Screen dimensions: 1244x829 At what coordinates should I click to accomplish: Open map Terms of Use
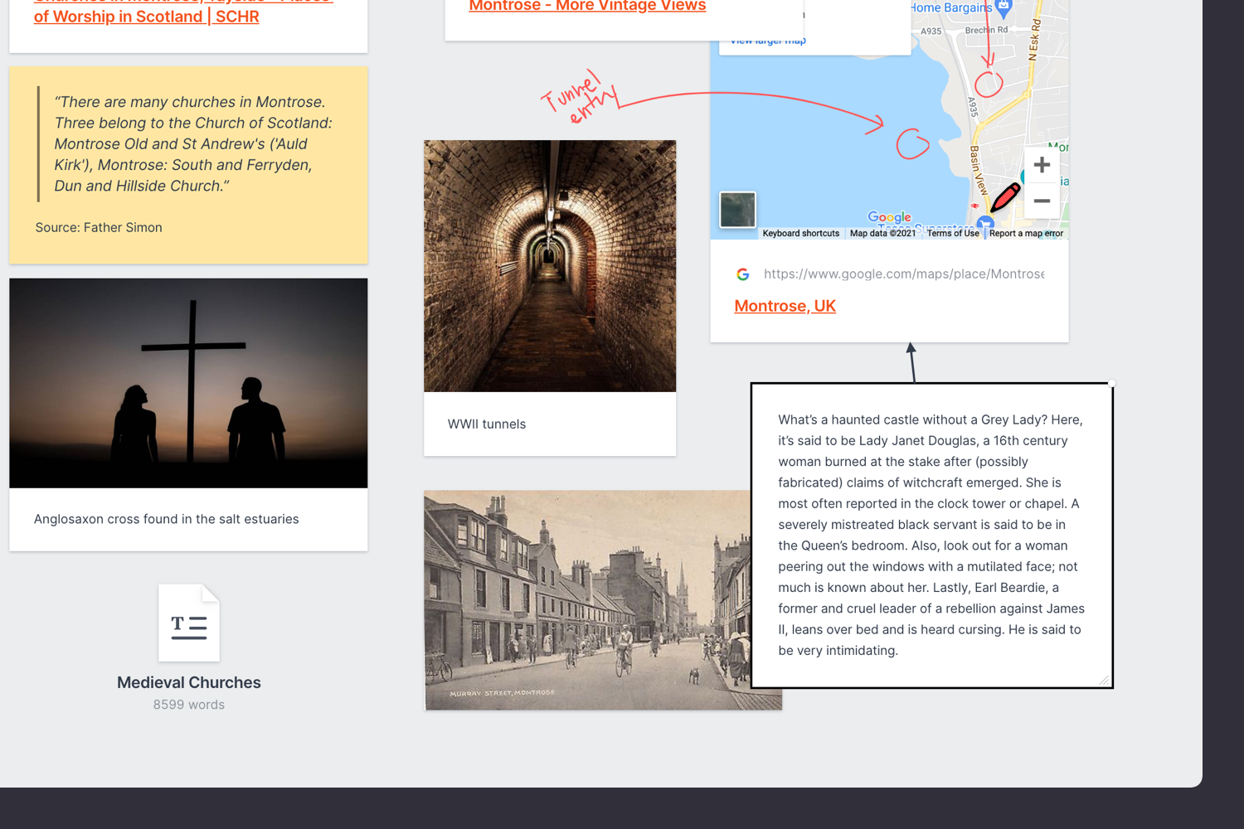(952, 234)
